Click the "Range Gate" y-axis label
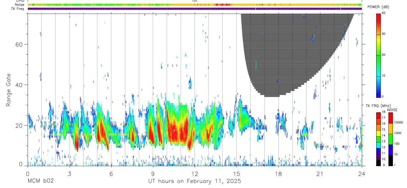This screenshot has height=188, width=407. point(8,90)
